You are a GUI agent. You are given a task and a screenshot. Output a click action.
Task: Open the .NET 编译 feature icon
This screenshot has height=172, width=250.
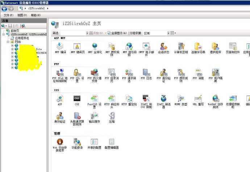(60, 46)
